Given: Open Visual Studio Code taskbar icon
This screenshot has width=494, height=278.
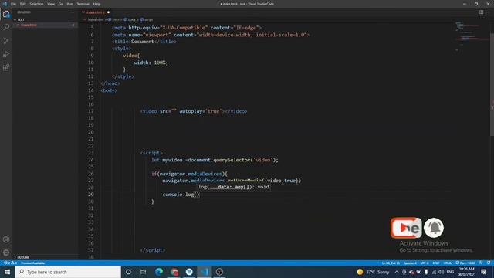Looking at the screenshot, I should 204,272.
